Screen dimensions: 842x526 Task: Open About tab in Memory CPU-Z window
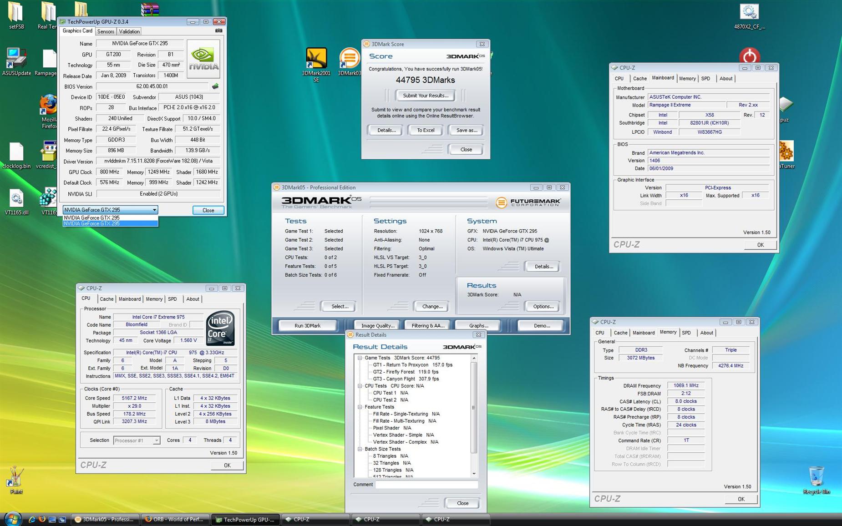click(706, 333)
